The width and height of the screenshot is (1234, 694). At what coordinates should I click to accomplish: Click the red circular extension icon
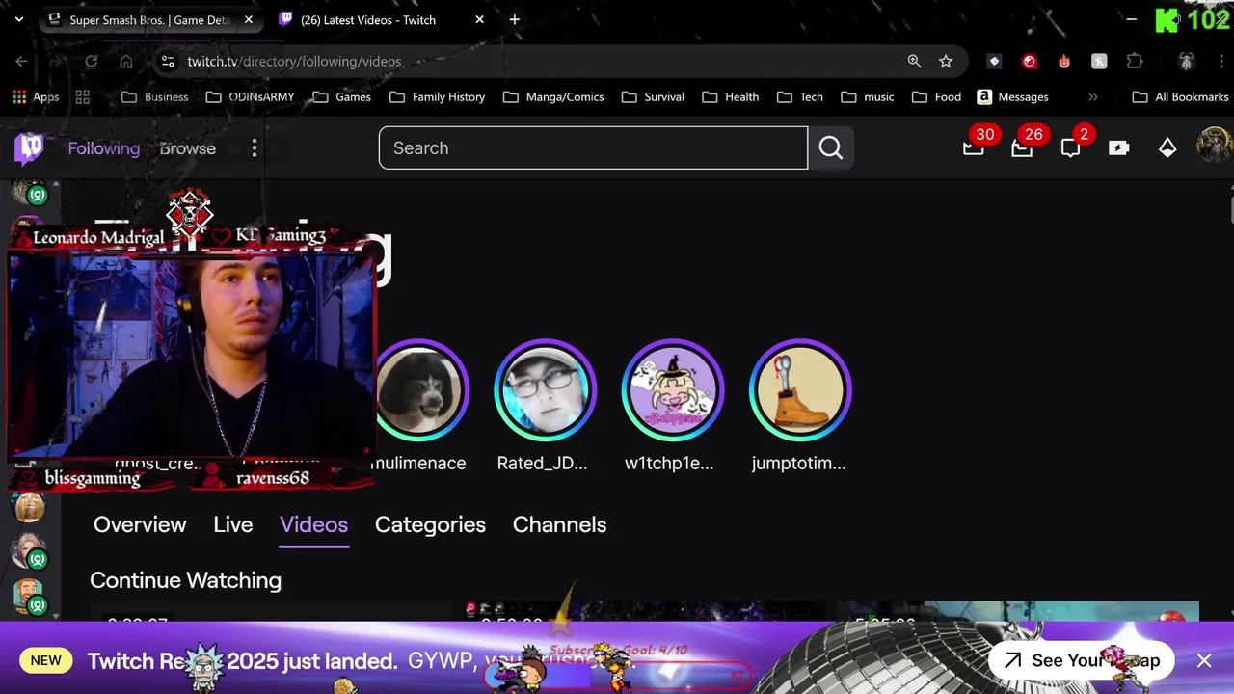coord(1030,61)
